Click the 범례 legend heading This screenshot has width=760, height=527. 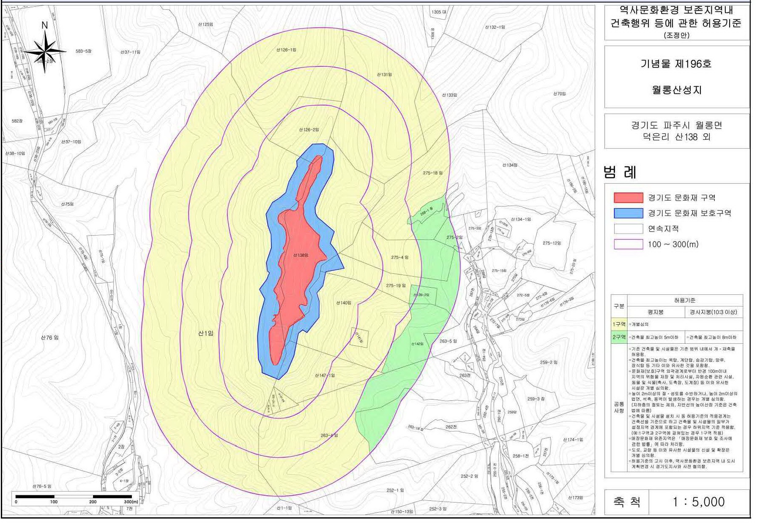click(x=620, y=172)
